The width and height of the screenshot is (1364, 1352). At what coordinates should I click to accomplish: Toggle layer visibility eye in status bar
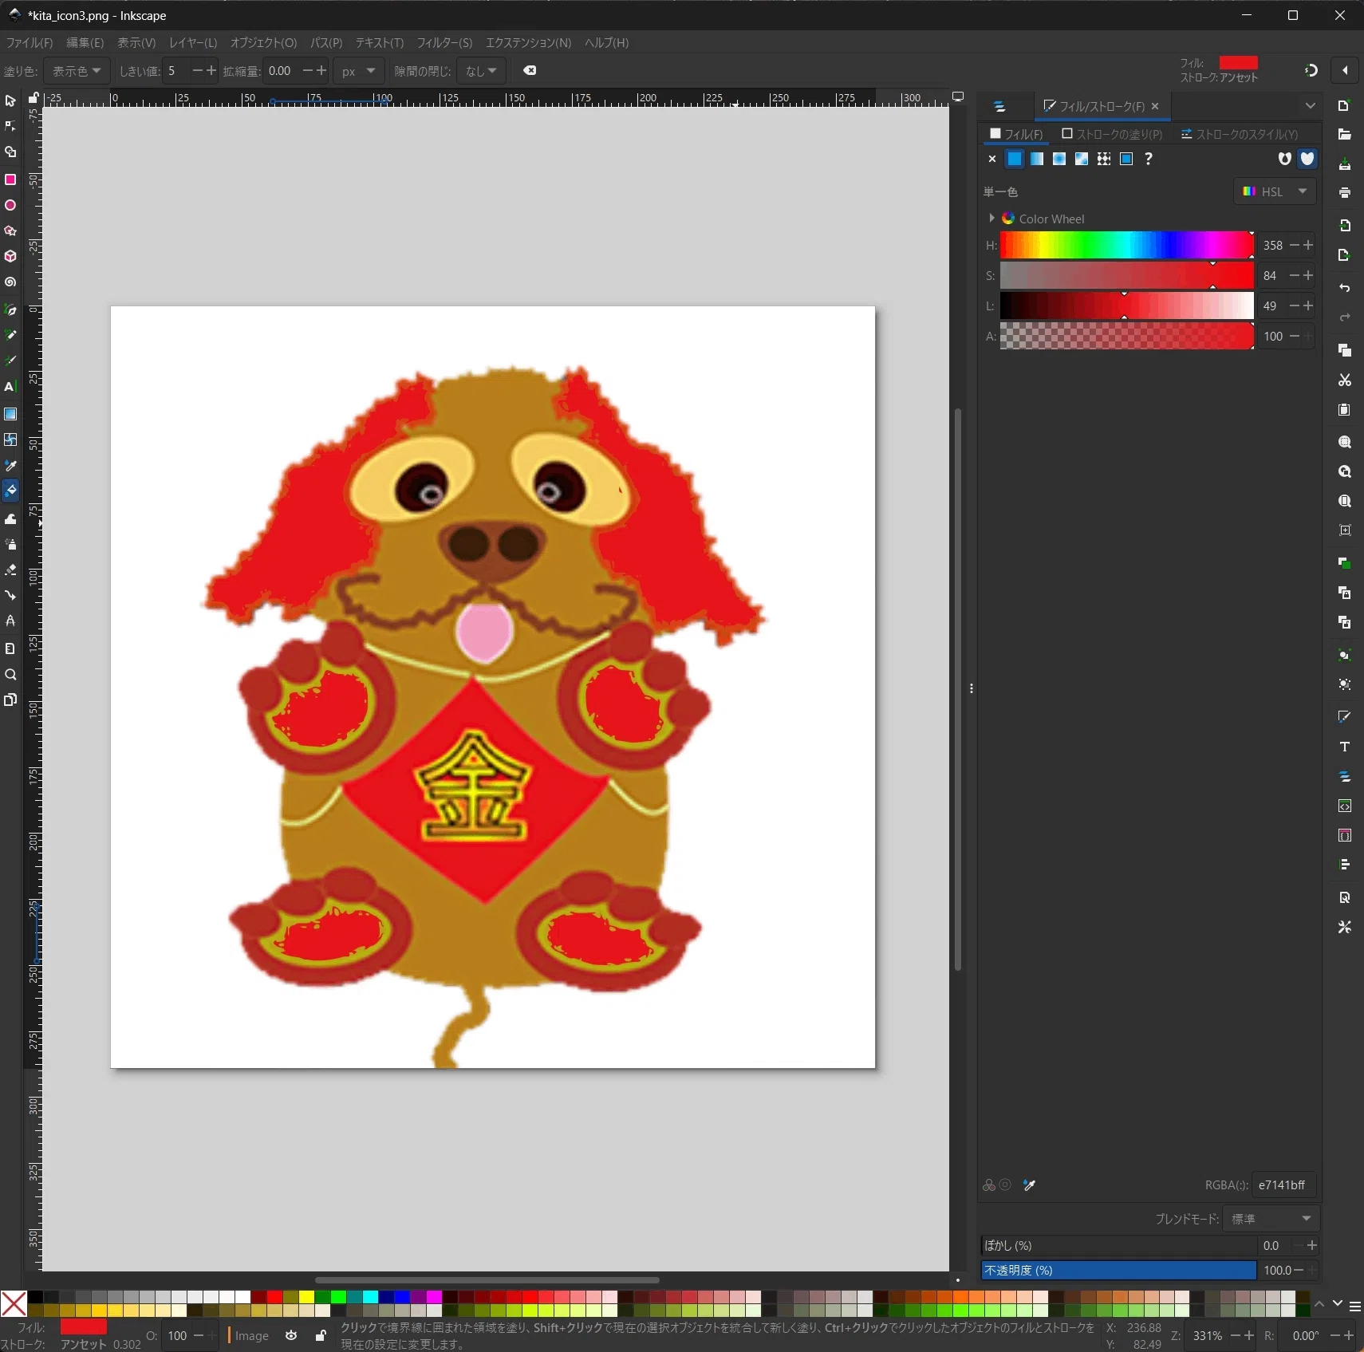pyautogui.click(x=291, y=1335)
